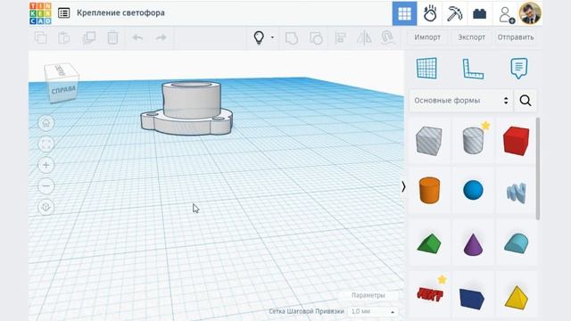The image size is (571, 321).
Task: Select the striped Box hole shape
Action: (429, 141)
